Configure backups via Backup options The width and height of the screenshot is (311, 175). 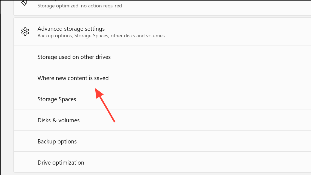(57, 141)
